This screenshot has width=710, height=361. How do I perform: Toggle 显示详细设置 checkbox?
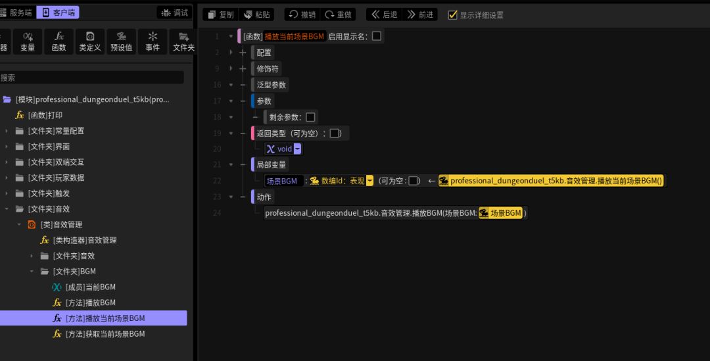click(x=452, y=15)
